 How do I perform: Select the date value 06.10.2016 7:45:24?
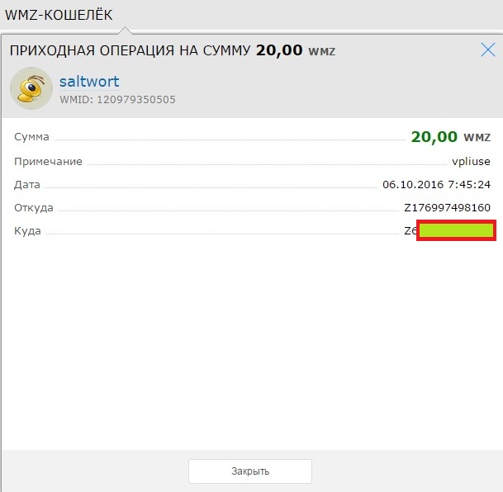point(436,185)
